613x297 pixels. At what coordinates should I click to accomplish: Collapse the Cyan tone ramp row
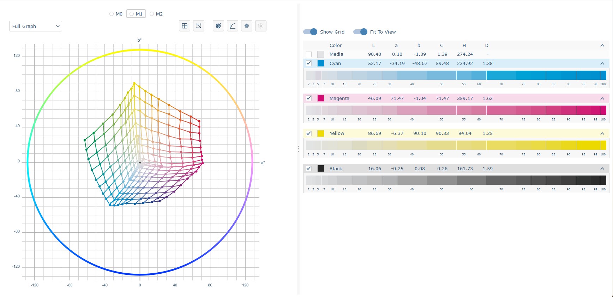[602, 64]
